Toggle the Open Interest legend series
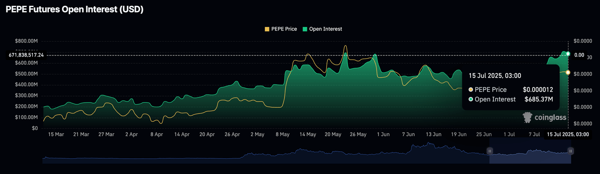 click(322, 29)
